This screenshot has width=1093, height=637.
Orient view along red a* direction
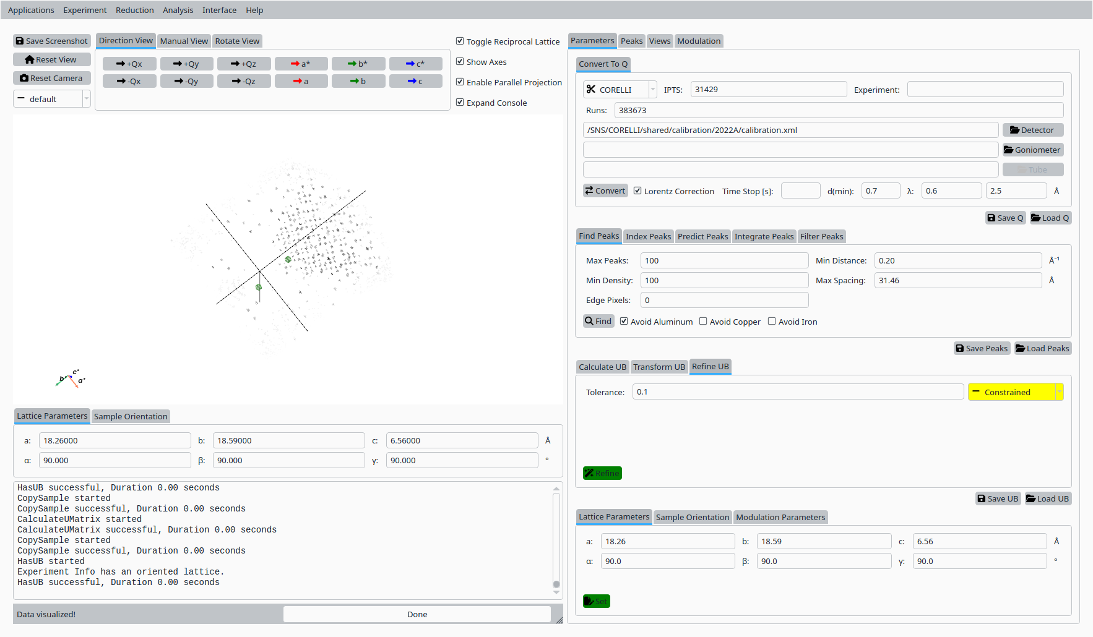(x=301, y=64)
